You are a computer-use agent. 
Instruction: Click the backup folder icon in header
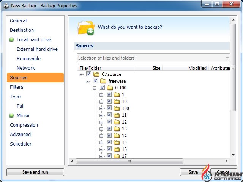click(86, 28)
